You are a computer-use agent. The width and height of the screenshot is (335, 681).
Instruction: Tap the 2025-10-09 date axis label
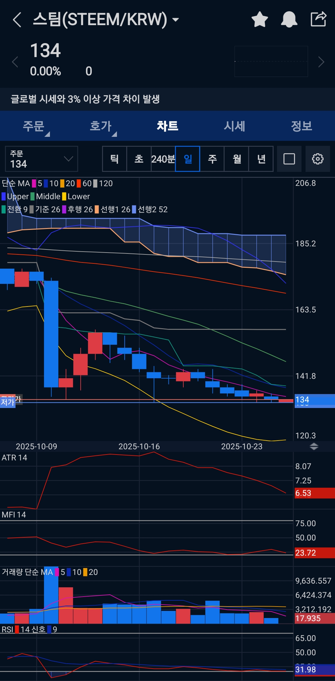(36, 446)
